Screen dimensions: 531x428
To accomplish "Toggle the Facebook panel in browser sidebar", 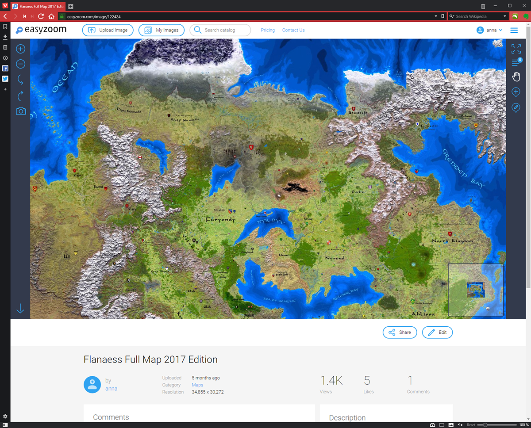I will 5,68.
